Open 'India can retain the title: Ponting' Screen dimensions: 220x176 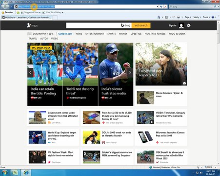click(x=43, y=91)
